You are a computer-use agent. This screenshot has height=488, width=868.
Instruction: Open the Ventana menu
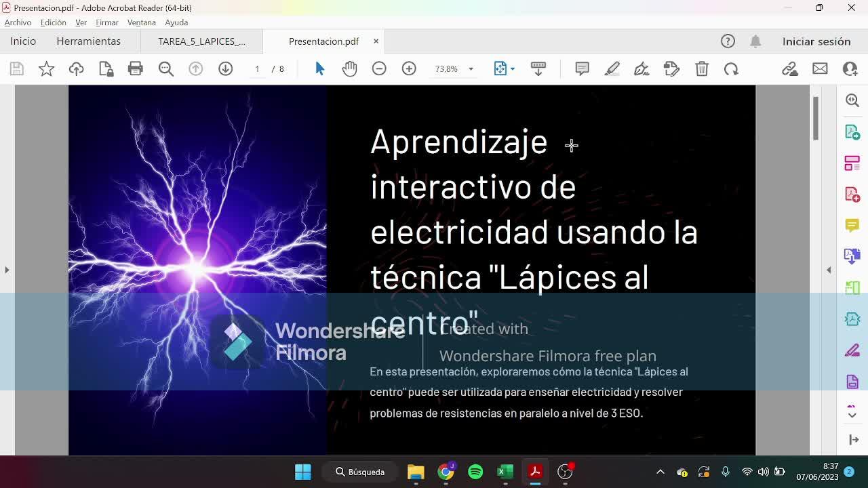click(x=142, y=22)
